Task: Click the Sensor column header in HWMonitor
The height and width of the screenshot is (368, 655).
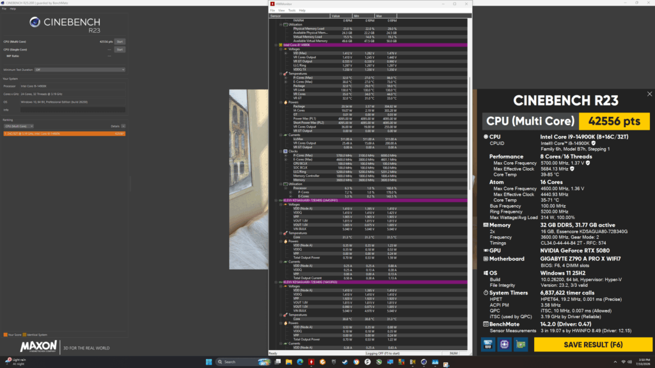Action: tap(299, 16)
